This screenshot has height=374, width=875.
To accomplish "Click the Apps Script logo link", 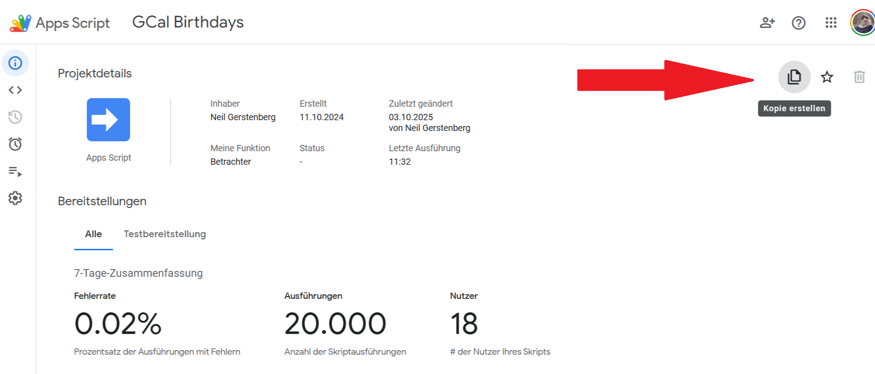I will [60, 23].
